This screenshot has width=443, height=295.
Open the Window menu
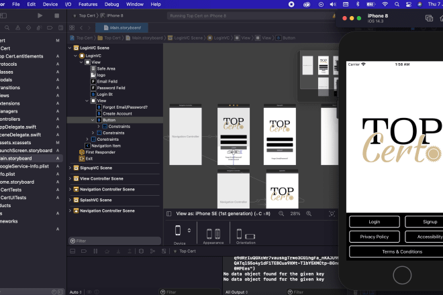coord(135,4)
